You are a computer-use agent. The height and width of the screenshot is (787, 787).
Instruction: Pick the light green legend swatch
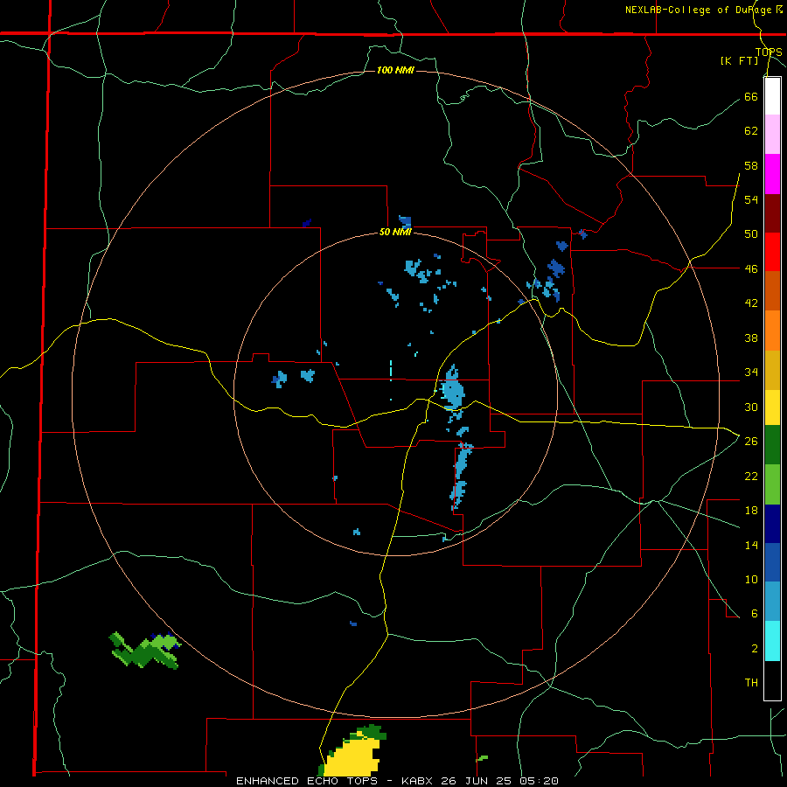[x=772, y=484]
